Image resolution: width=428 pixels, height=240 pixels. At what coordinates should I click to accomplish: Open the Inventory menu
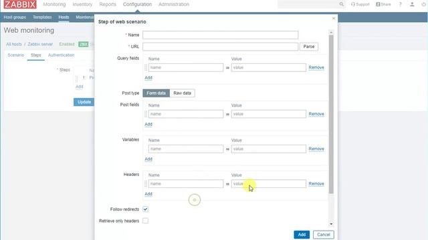[x=82, y=5]
